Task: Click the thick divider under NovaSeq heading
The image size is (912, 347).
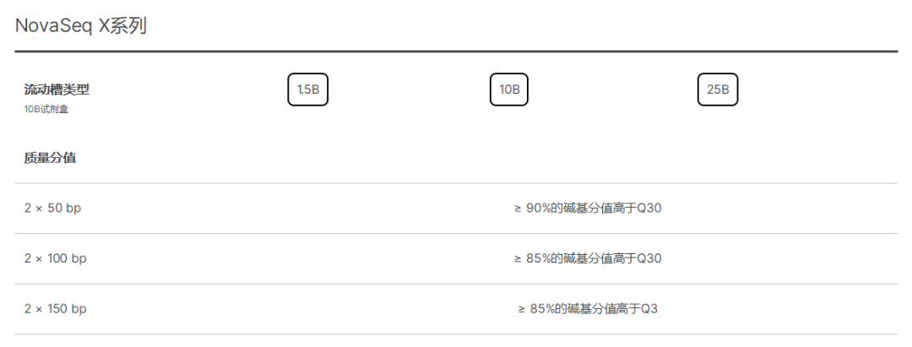Action: (x=456, y=52)
